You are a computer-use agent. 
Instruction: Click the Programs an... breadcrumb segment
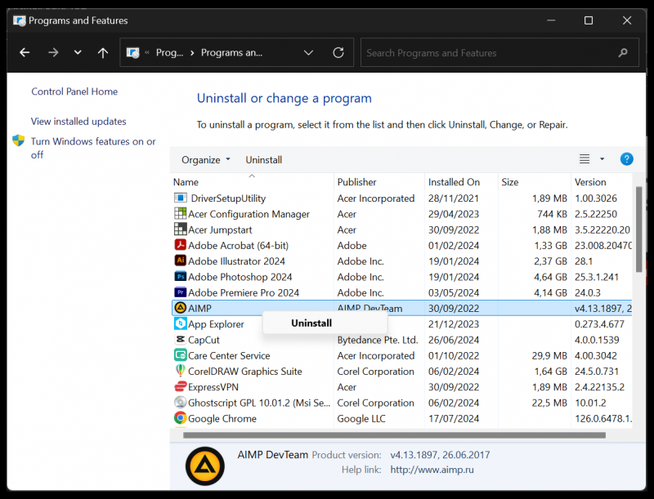(x=231, y=53)
